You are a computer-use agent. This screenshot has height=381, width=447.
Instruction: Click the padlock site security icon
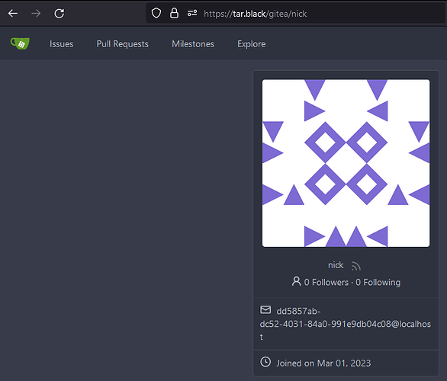[x=174, y=13]
